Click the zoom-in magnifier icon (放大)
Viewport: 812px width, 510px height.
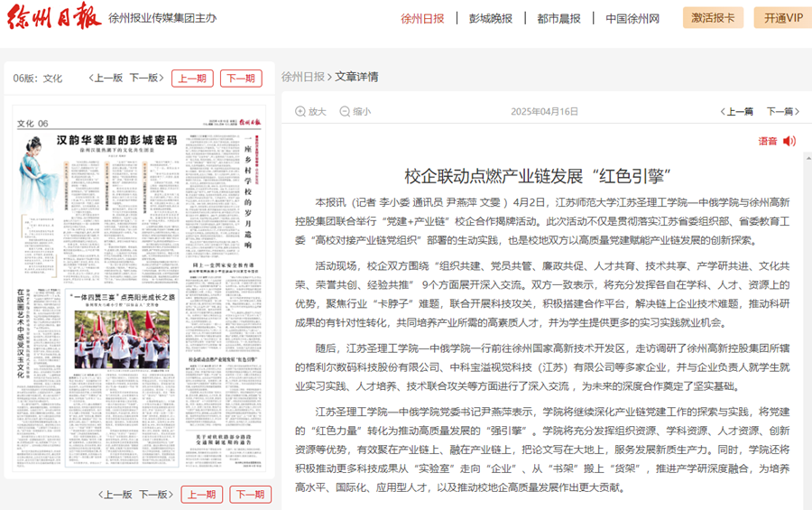(x=300, y=112)
